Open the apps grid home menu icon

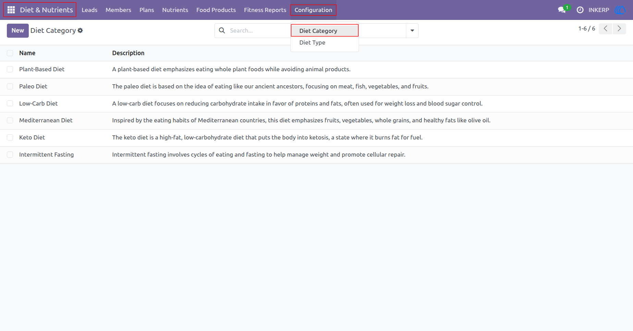(x=11, y=10)
